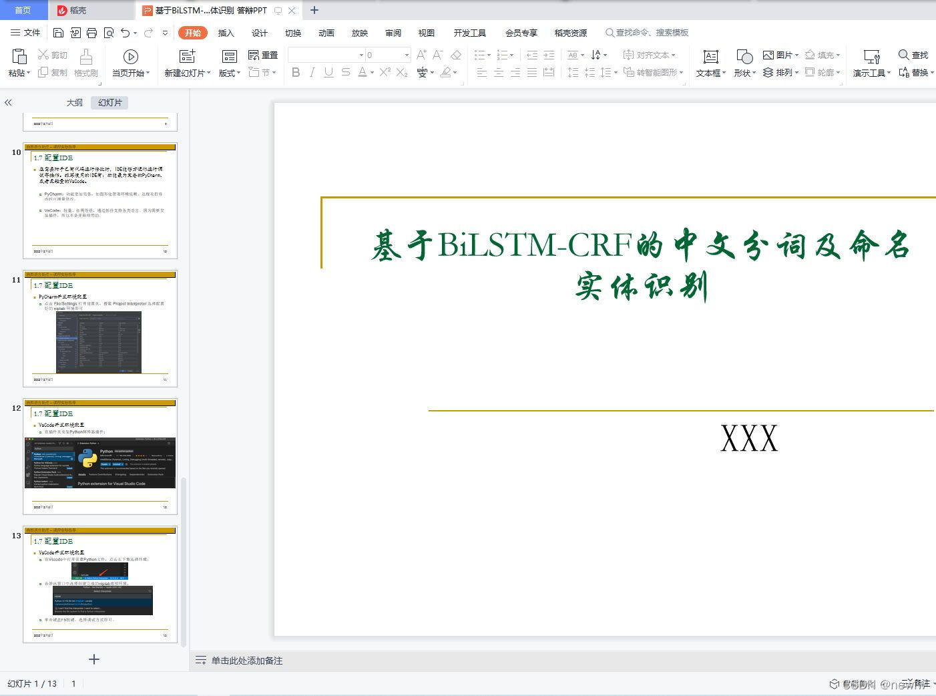Align text left
936x696 pixels.
coord(482,72)
